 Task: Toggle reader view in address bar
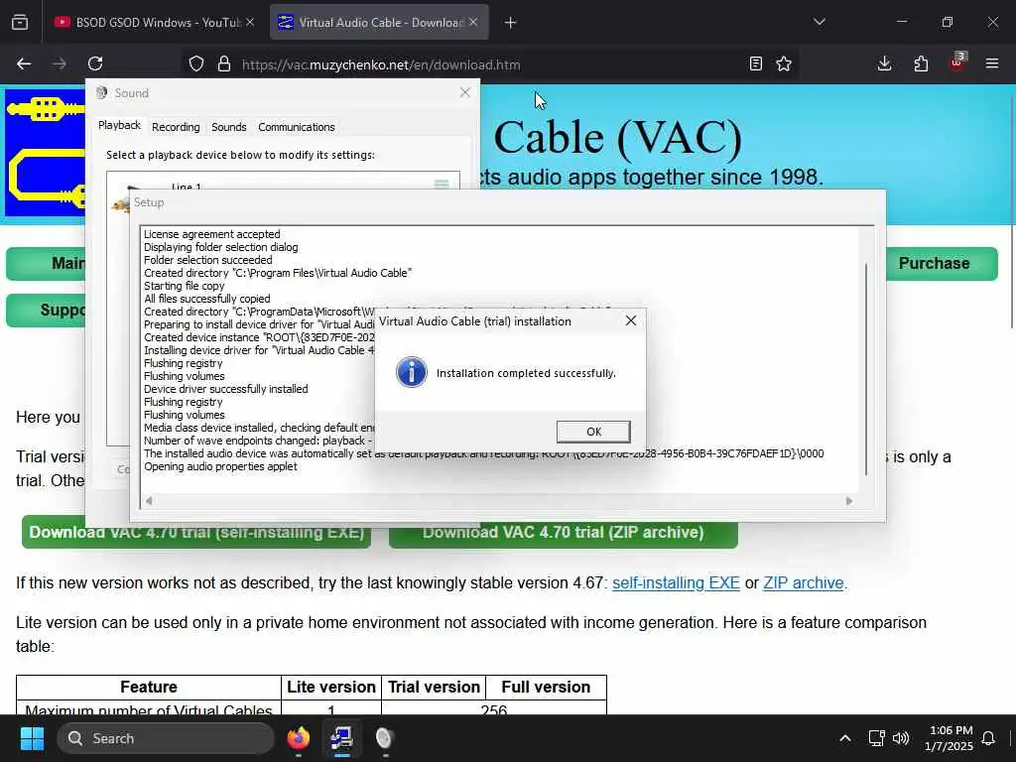click(x=755, y=63)
